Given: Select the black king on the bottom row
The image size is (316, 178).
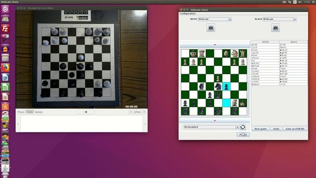Looking at the screenshot, I should [218, 111].
